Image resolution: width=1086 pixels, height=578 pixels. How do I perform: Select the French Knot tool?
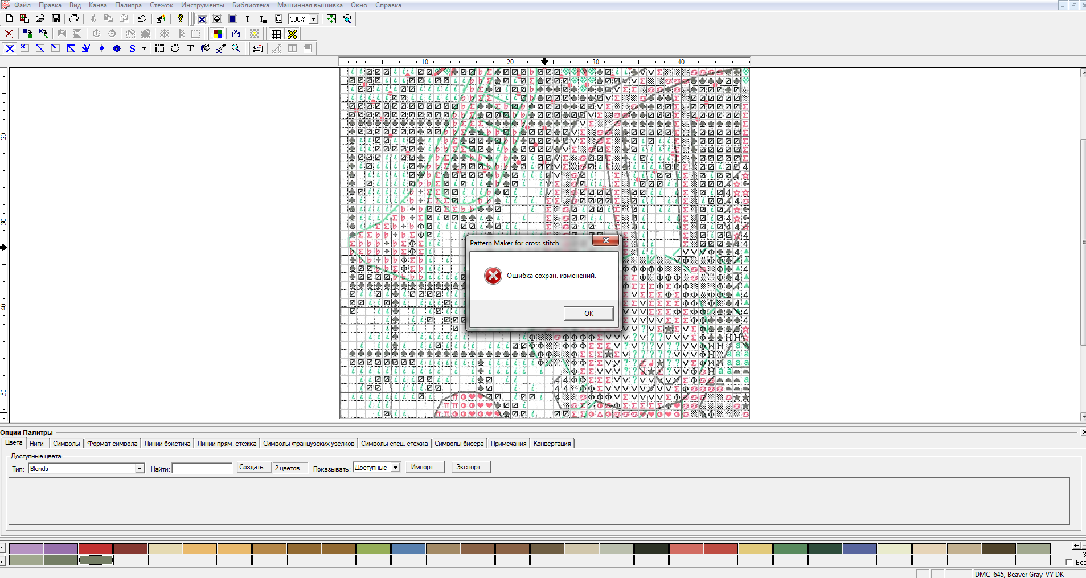click(101, 48)
